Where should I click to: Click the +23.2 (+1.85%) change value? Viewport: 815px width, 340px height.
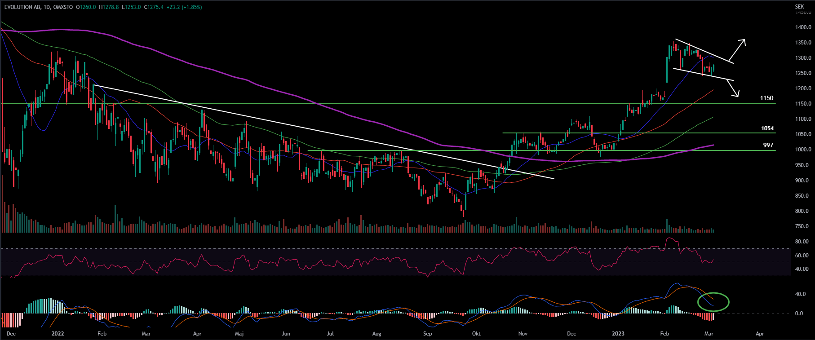pyautogui.click(x=184, y=7)
